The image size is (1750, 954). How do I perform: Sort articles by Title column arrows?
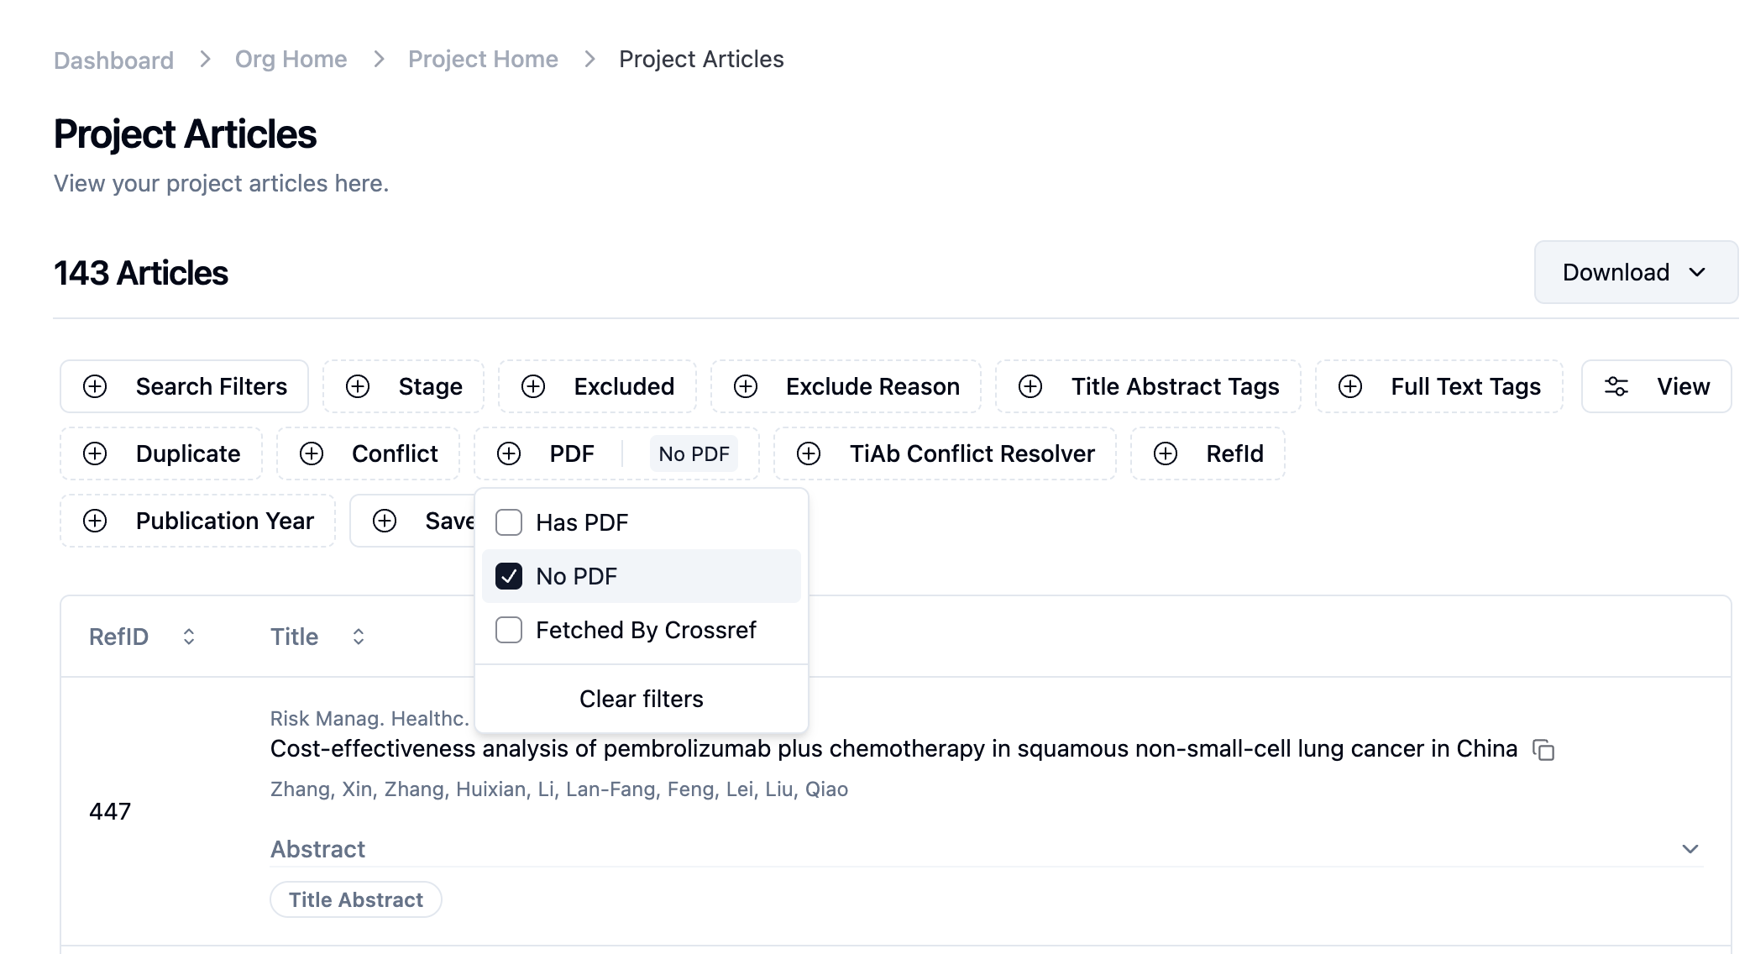pyautogui.click(x=359, y=637)
